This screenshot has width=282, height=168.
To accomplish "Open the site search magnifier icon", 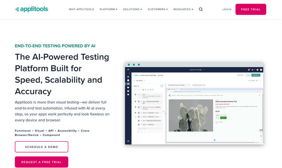I will [x=201, y=9].
